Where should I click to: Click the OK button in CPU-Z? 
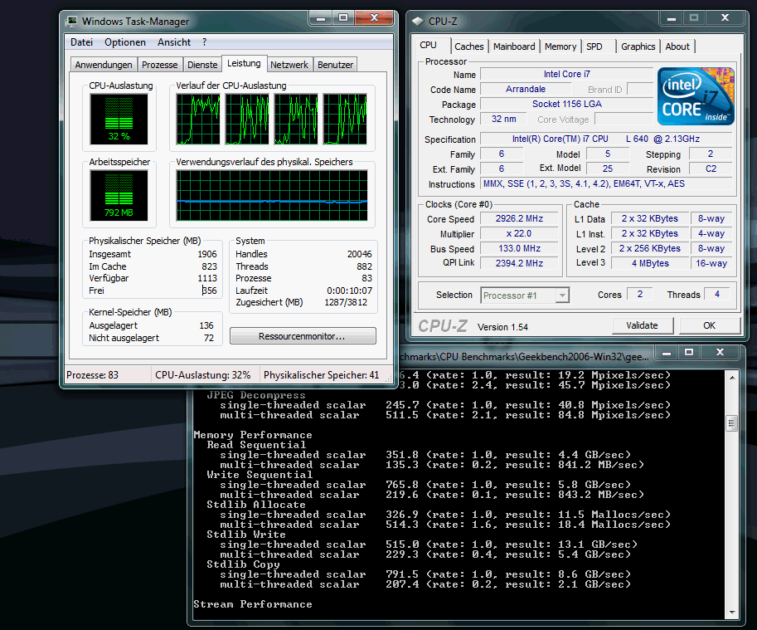pos(709,325)
